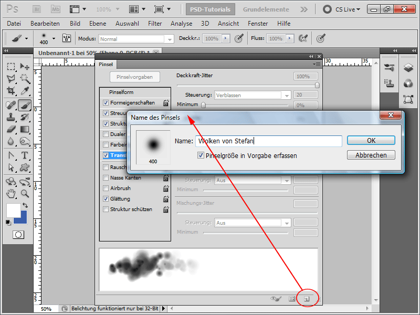The image size is (420, 315).
Task: Open Mini Bridge from top bar
Action: (x=56, y=9)
